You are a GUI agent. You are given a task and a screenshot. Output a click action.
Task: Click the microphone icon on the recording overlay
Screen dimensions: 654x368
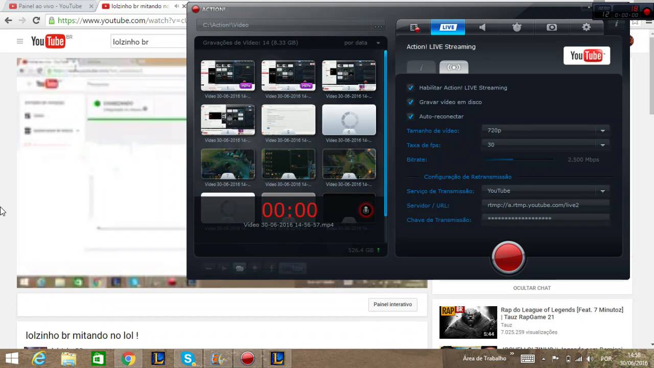[365, 210]
